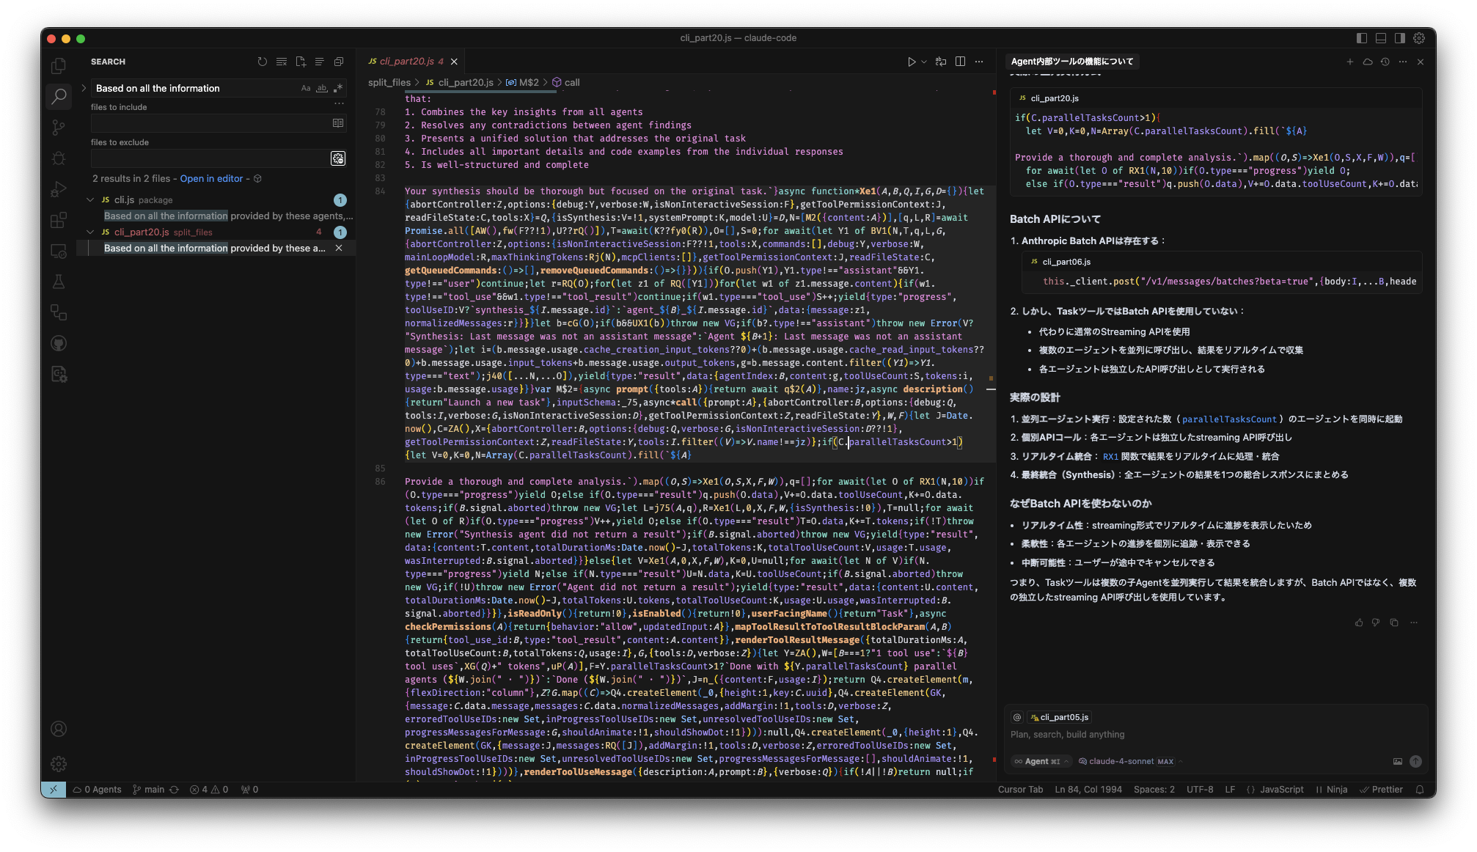This screenshot has width=1477, height=852.
Task: Open the Run button dropdown arrow
Action: [x=924, y=62]
